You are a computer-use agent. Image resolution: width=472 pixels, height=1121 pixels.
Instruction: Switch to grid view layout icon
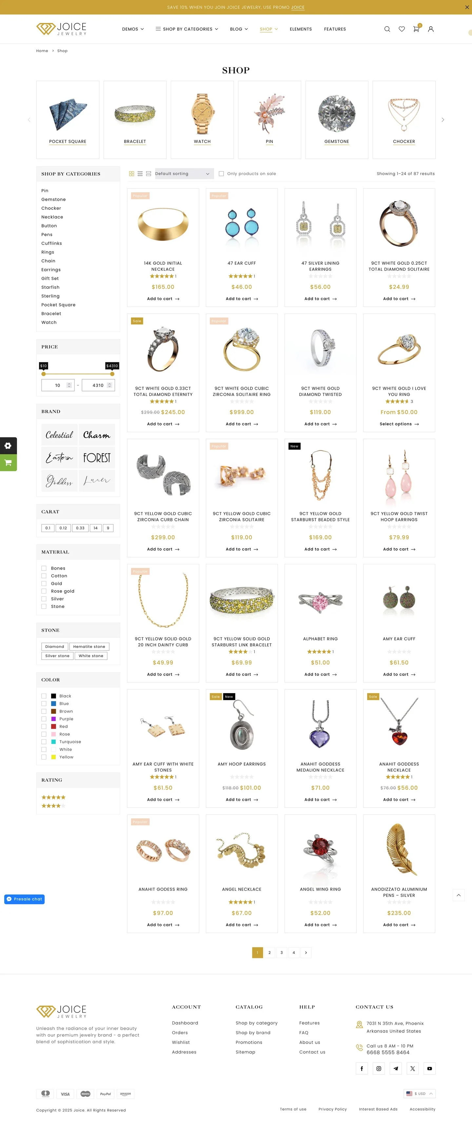click(131, 174)
